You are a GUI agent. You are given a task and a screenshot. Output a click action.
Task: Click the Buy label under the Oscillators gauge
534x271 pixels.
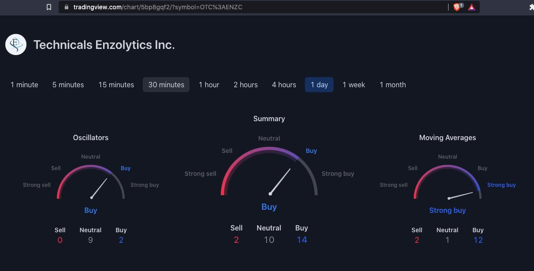tap(90, 210)
